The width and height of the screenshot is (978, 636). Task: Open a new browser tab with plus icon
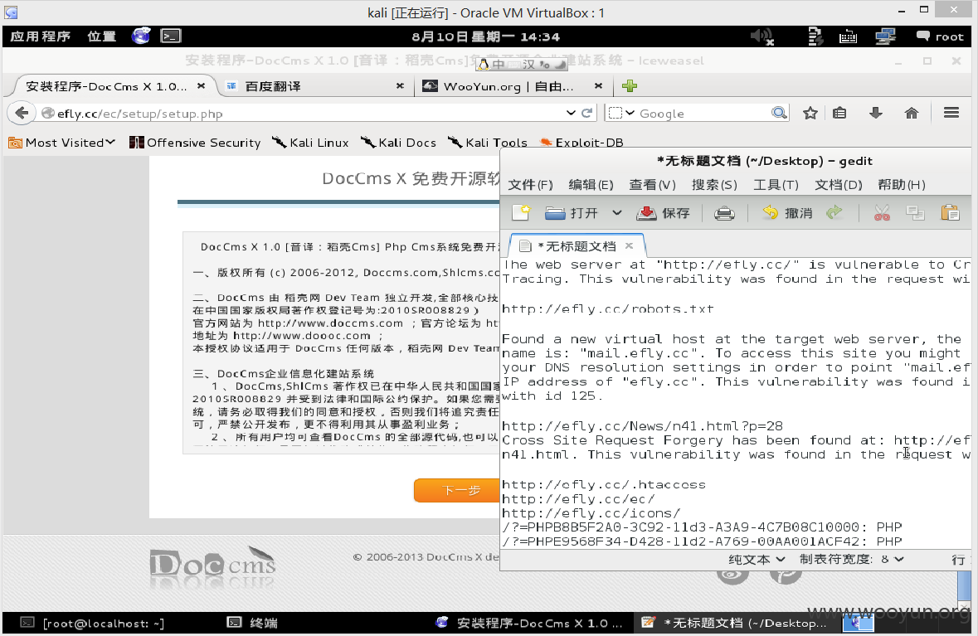(630, 86)
